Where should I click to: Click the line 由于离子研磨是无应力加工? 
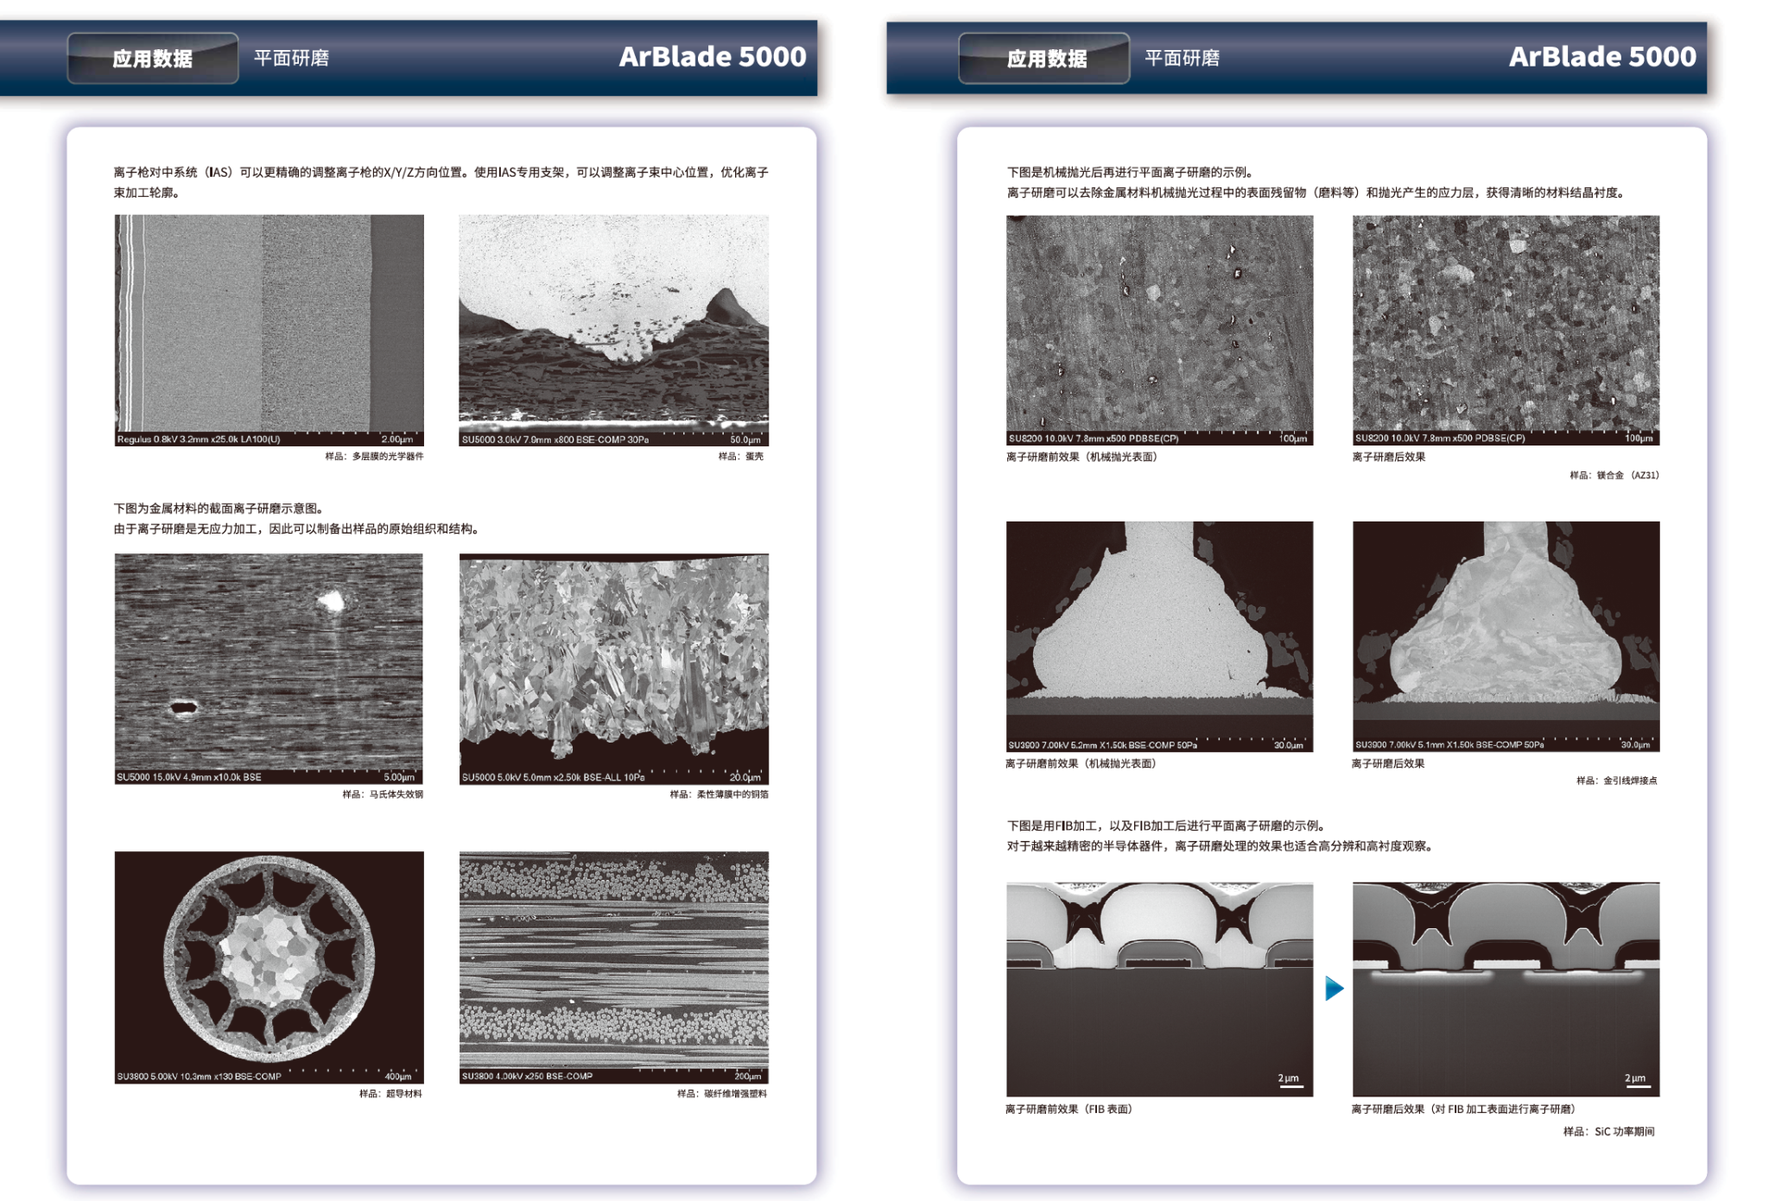point(297,528)
